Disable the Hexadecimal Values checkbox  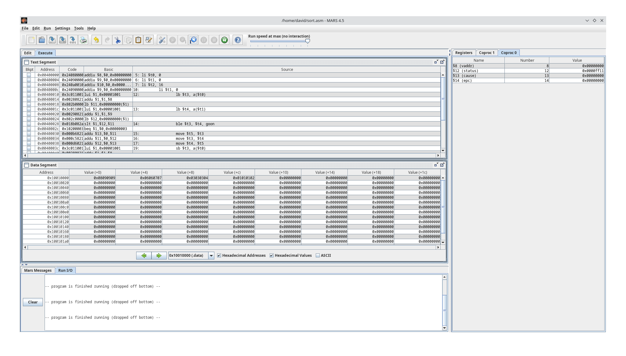coord(272,255)
